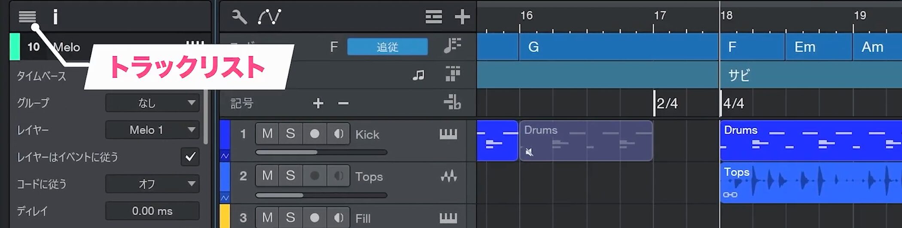Open the follow chords dropdown set to オフ
902x228 pixels.
click(x=152, y=184)
